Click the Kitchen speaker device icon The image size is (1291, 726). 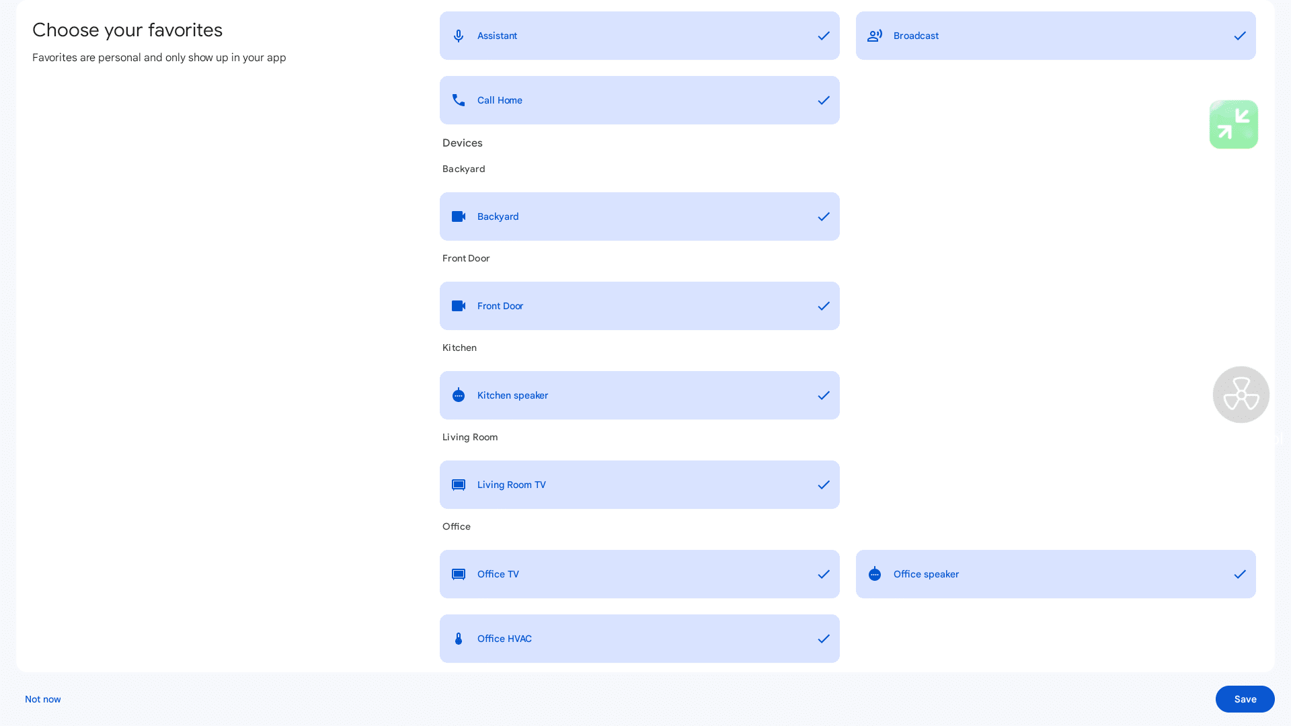459,395
